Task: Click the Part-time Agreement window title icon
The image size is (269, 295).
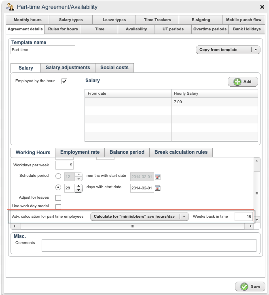Action: coord(10,7)
